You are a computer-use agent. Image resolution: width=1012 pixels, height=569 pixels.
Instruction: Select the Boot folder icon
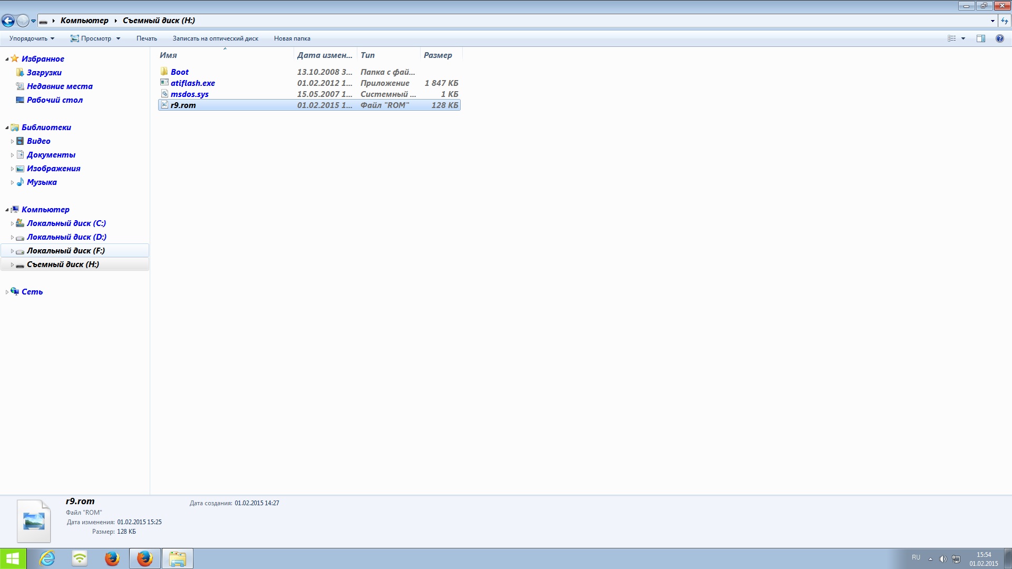164,72
